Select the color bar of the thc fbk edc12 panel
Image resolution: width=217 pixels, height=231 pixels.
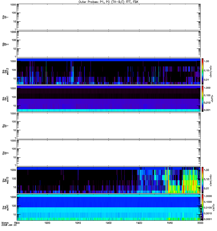coord(203,180)
